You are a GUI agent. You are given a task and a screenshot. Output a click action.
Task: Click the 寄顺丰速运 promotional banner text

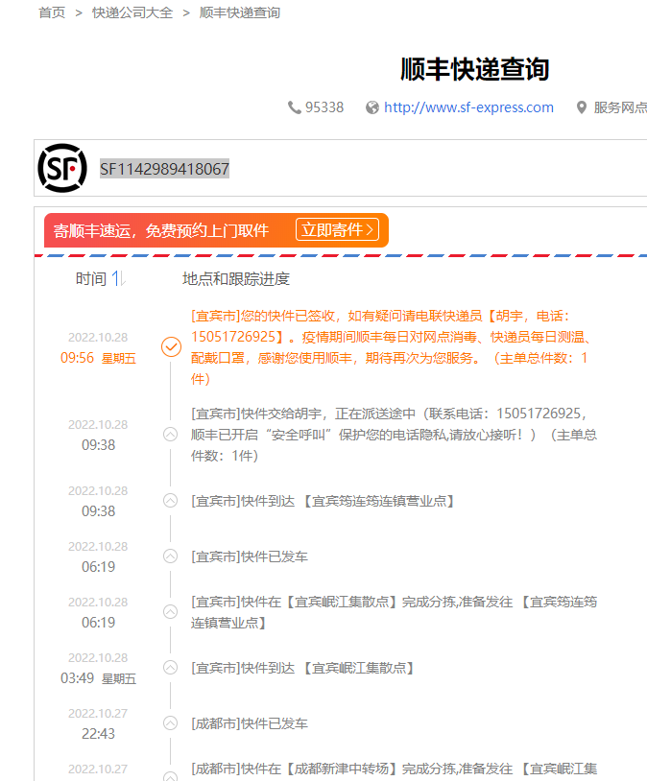(x=161, y=230)
